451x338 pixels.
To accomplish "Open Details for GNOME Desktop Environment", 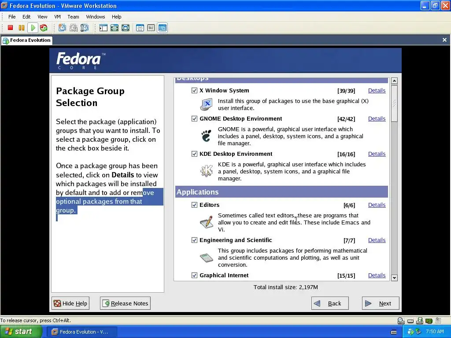I will [377, 119].
